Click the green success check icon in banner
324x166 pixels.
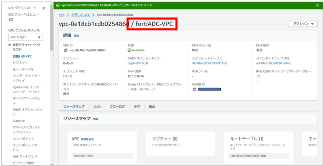point(58,5)
